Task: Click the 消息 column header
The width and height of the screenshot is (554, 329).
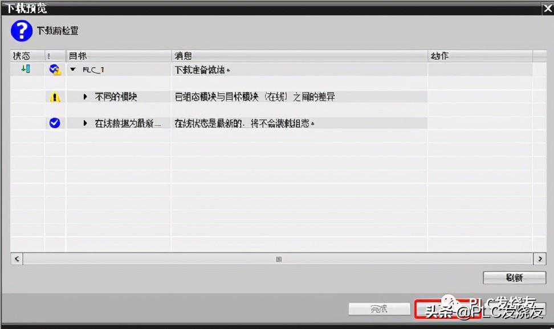Action: [x=299, y=56]
